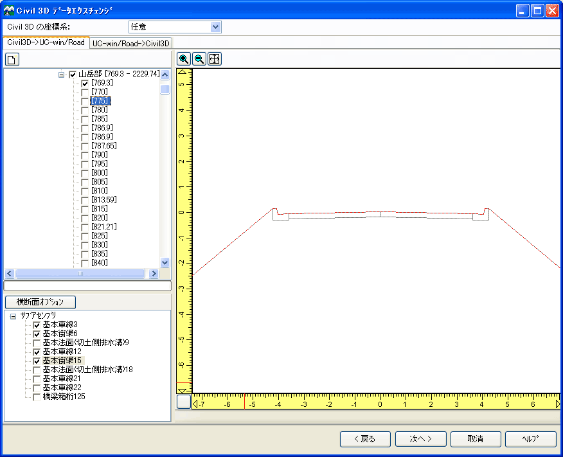Uncheck the 山岳部 [769.3 - 2229.74] checkbox

(x=73, y=75)
